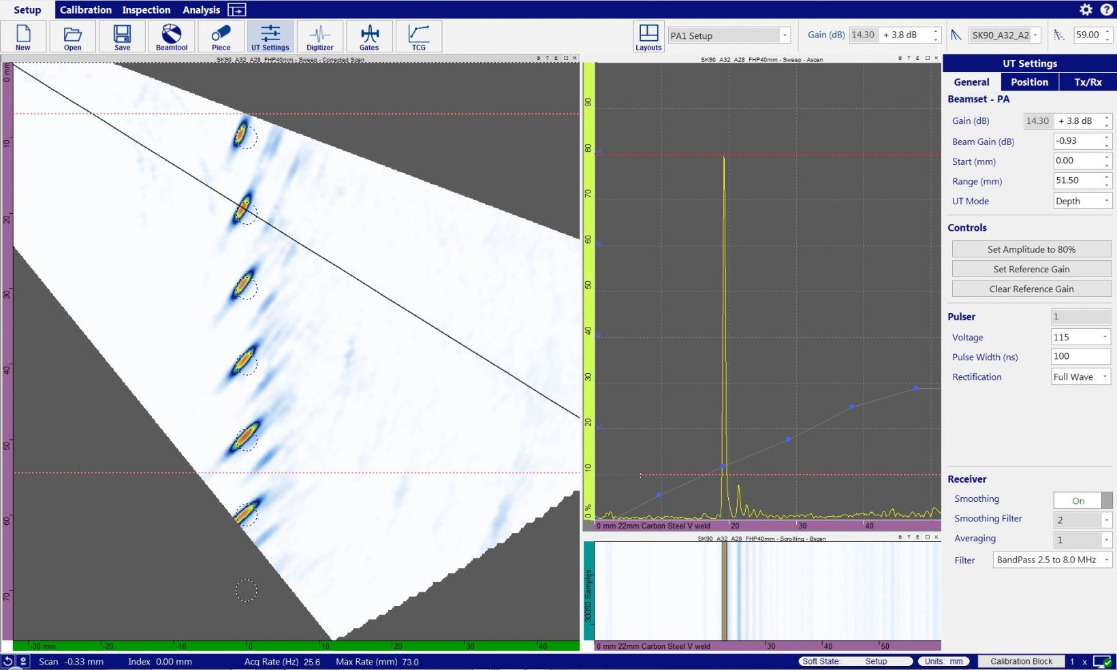The height and width of the screenshot is (670, 1117).
Task: Click the New file icon
Action: 23,37
